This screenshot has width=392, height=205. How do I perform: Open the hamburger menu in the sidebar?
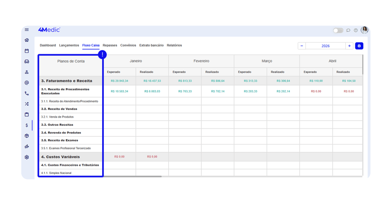(x=27, y=30)
